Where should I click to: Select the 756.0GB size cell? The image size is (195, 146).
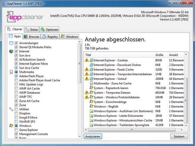click(x=160, y=88)
